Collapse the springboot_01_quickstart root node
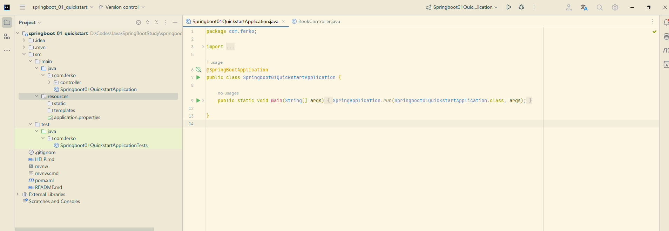Screen dimensions: 669x231 click(18, 33)
